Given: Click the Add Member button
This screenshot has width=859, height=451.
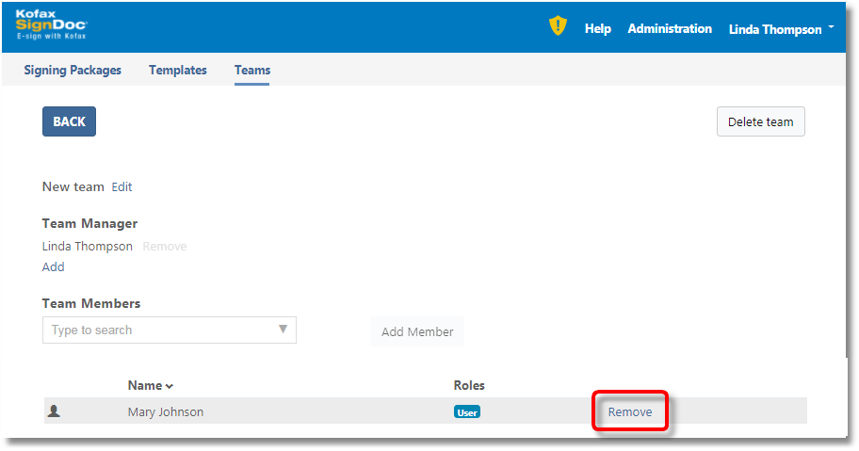Looking at the screenshot, I should (417, 331).
